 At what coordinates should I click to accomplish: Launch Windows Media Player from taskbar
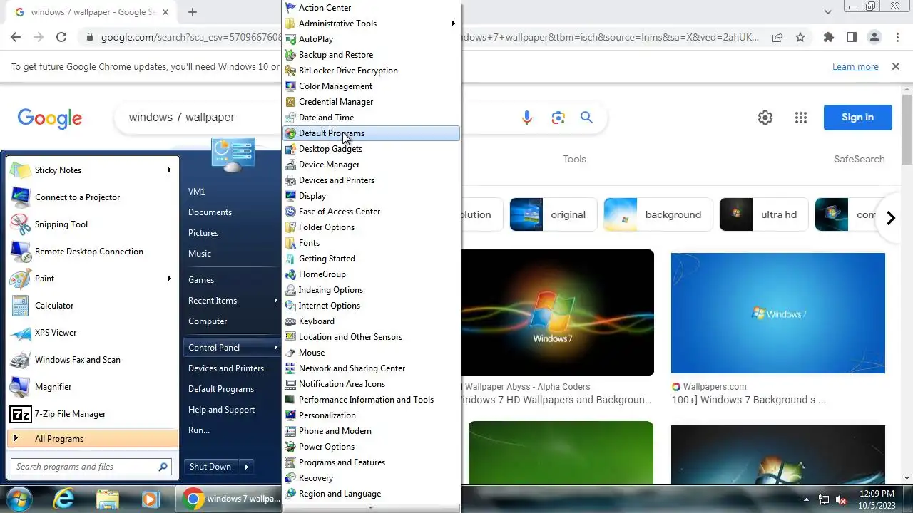[x=150, y=499]
